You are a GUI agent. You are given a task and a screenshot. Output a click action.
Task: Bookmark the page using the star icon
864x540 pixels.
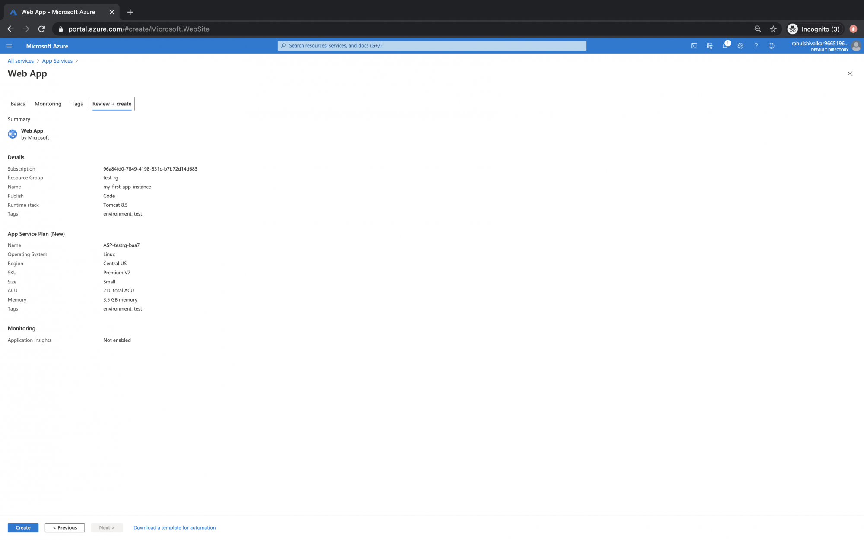773,29
